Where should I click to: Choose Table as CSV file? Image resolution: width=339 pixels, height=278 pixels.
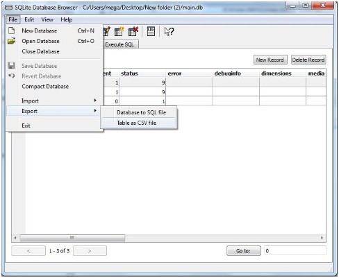pos(139,123)
